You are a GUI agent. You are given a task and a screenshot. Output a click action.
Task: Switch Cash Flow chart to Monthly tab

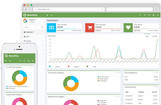tap(155, 36)
